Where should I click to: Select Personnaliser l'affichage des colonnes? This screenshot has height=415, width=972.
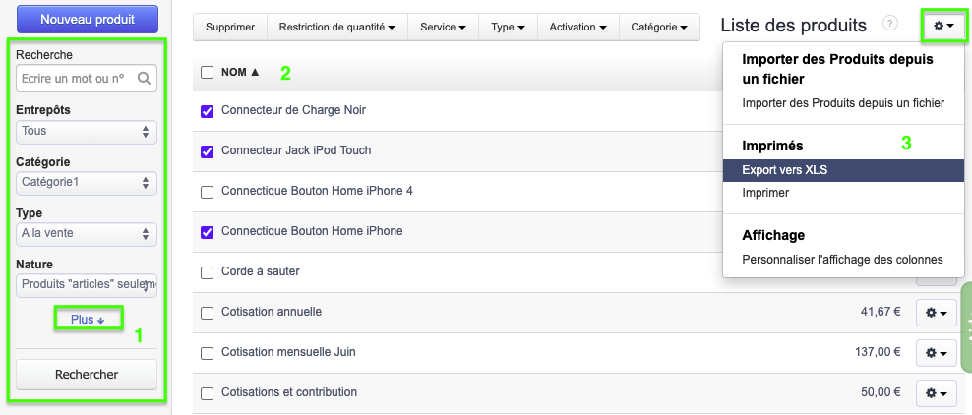[x=842, y=260]
